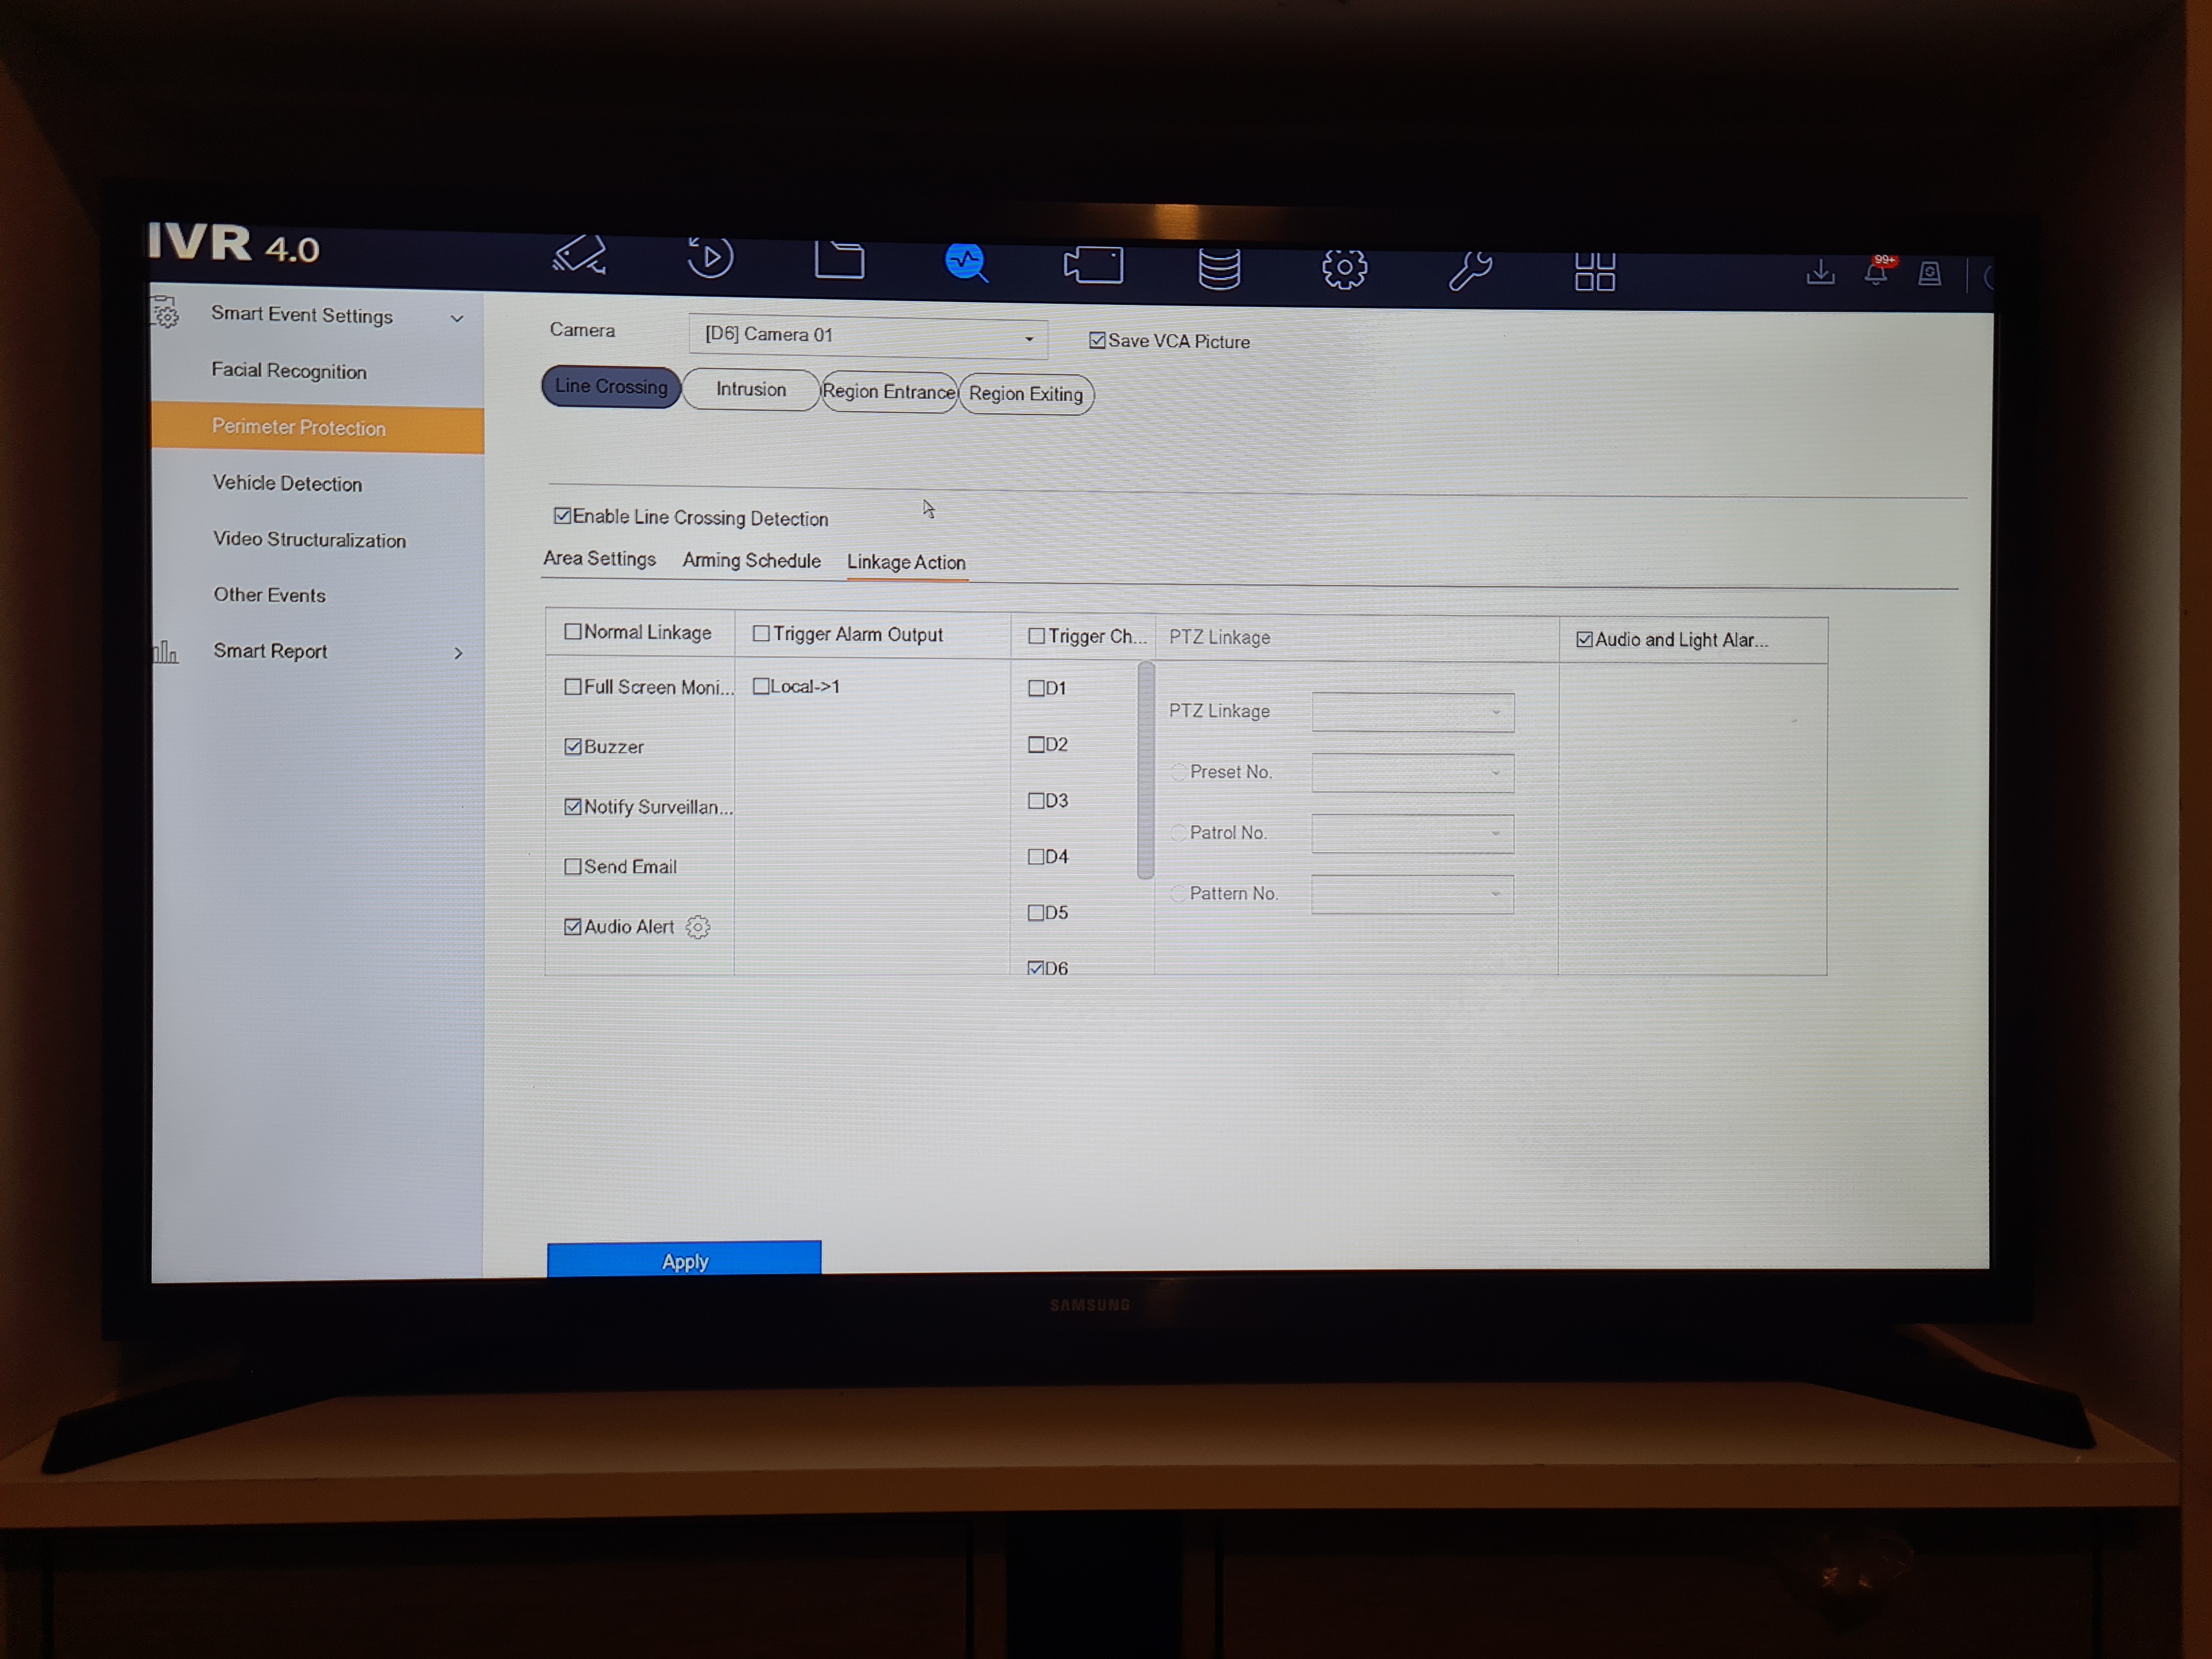Switch to the Arming Schedule tab
This screenshot has height=1659, width=2212.
pos(751,561)
